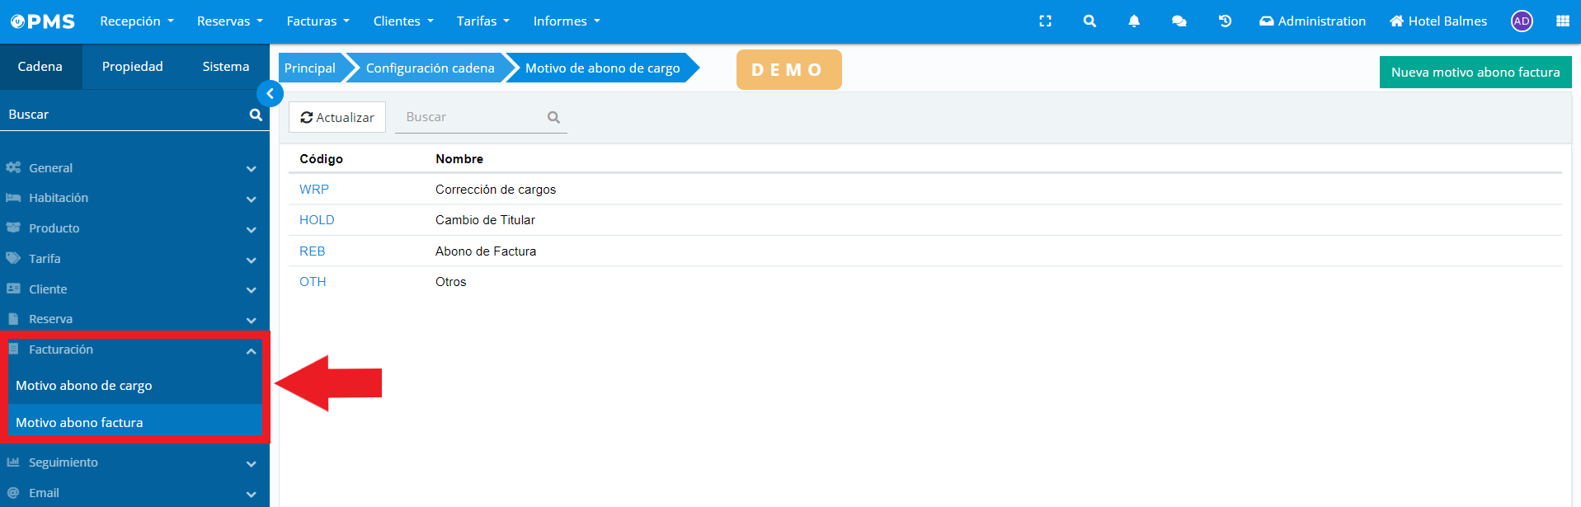Image resolution: width=1581 pixels, height=507 pixels.
Task: Click the AD user avatar
Action: (x=1522, y=21)
